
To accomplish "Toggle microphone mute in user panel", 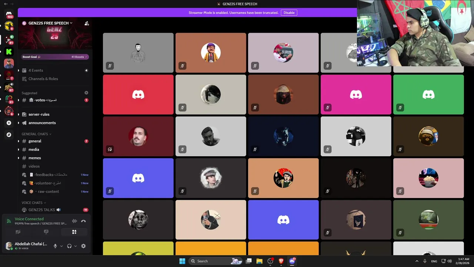I will pos(55,246).
